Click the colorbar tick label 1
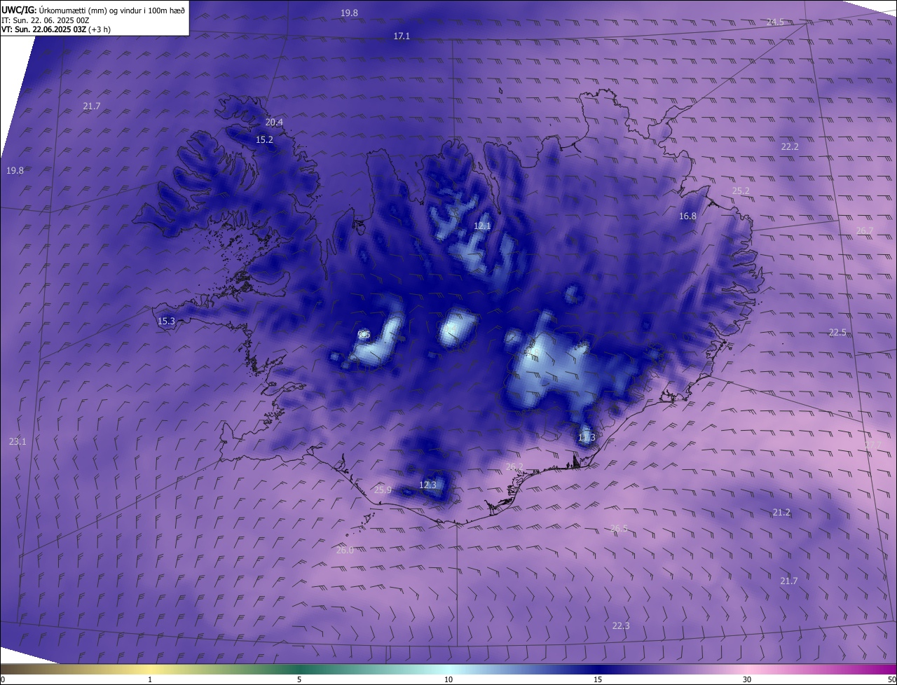 point(150,680)
